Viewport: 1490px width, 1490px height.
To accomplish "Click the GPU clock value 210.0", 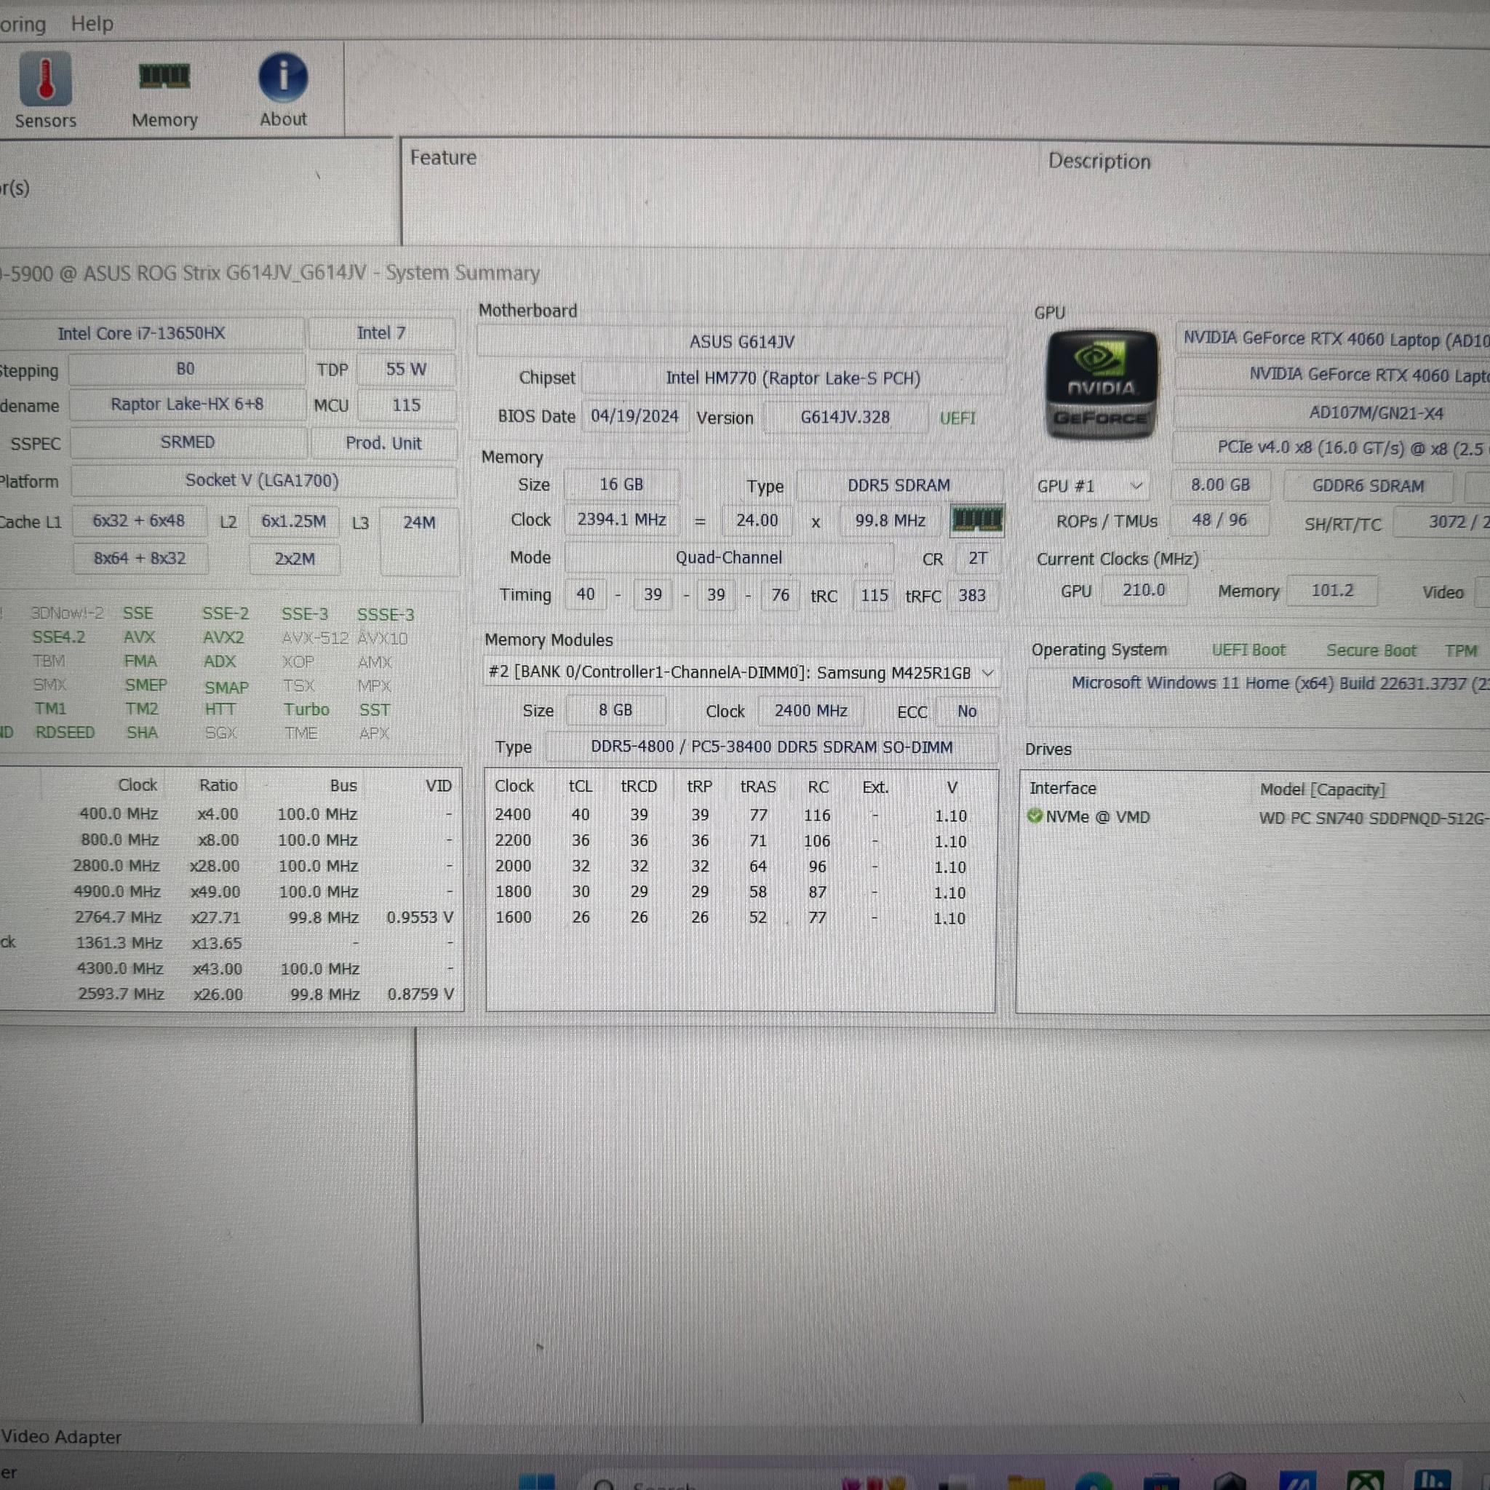I will (1144, 591).
